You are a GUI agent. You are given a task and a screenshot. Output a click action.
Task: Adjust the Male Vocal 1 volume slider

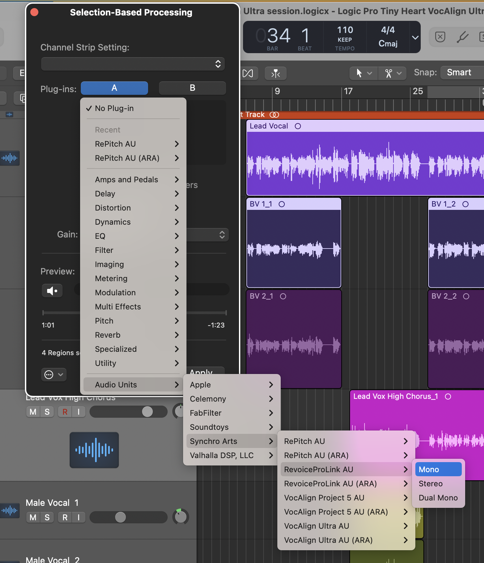[120, 517]
